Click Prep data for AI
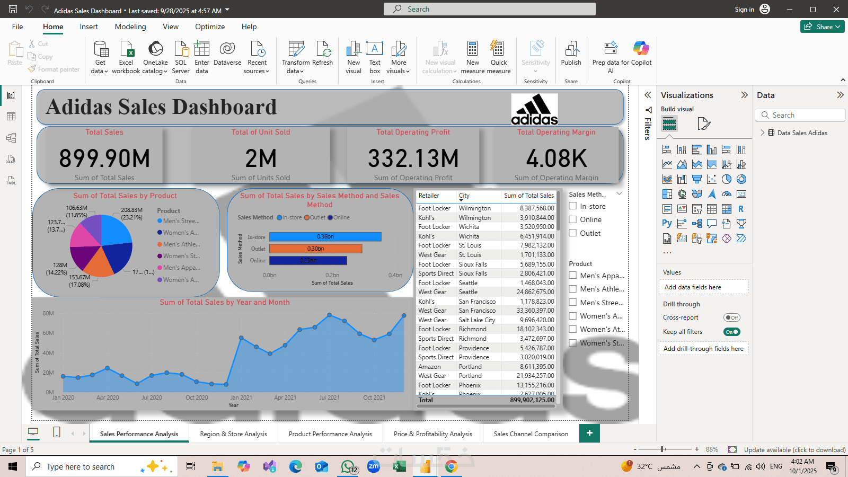Screen dimensions: 848x477 coord(611,57)
